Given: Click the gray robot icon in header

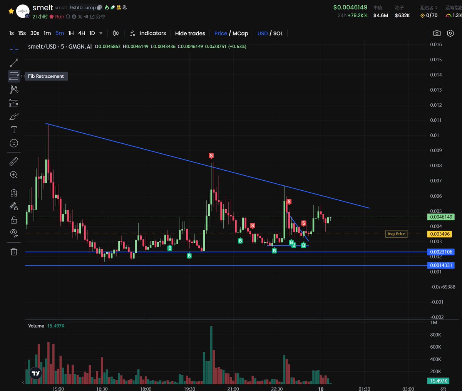Looking at the screenshot, I should coord(124,7).
